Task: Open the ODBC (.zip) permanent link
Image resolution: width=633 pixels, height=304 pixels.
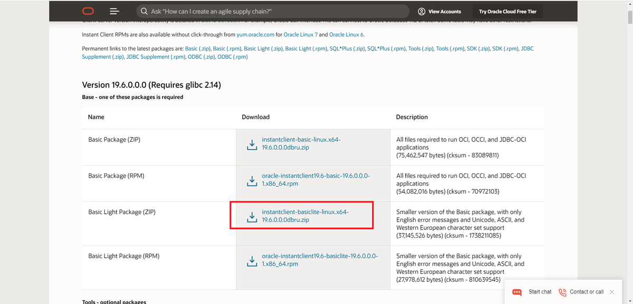Action: 201,57
